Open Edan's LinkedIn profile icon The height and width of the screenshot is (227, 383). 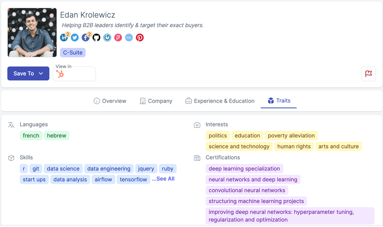[64, 38]
